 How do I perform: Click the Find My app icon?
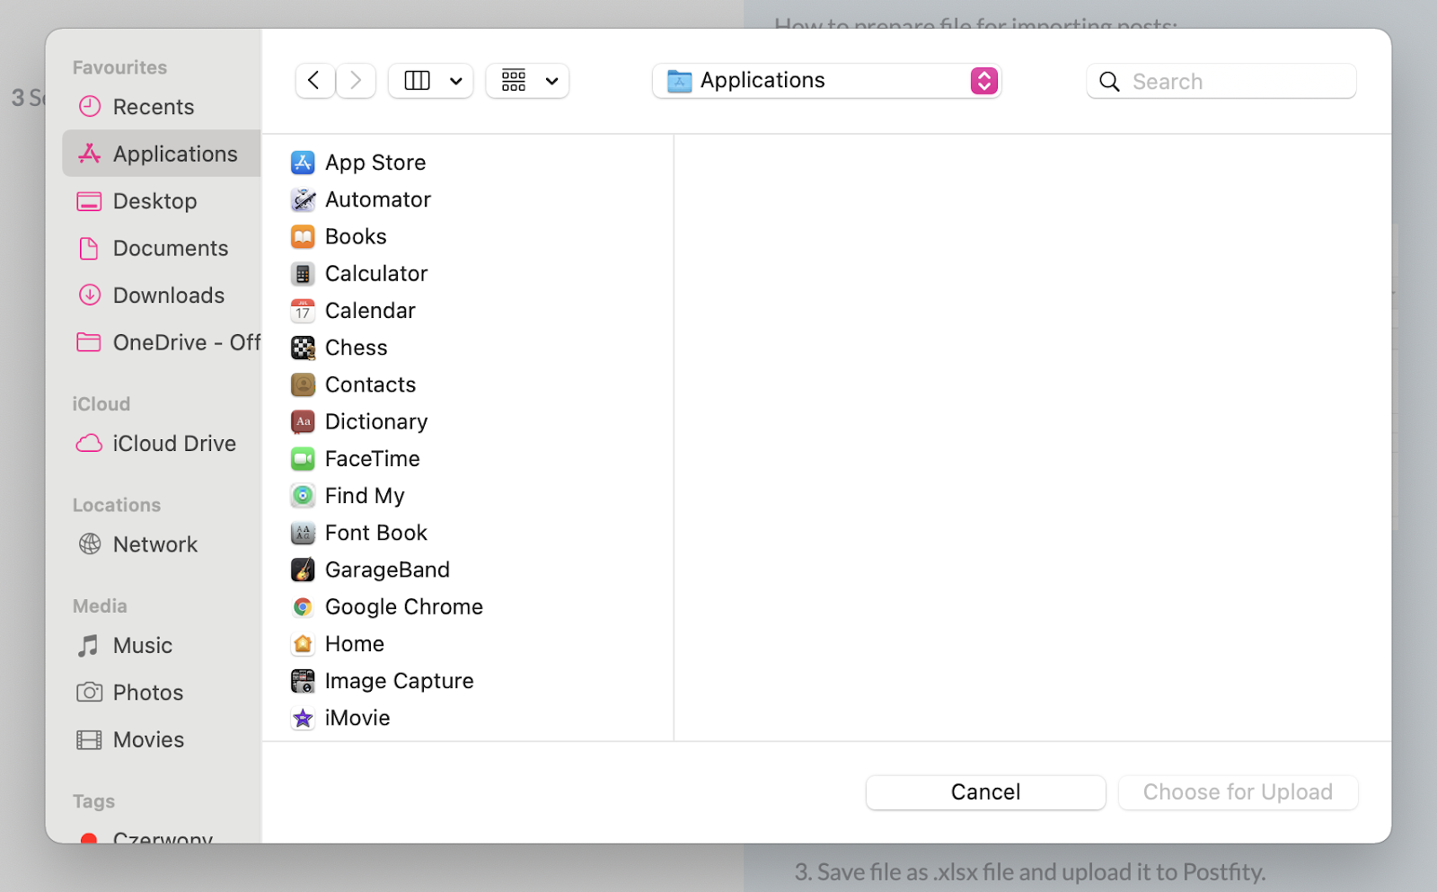(x=303, y=496)
